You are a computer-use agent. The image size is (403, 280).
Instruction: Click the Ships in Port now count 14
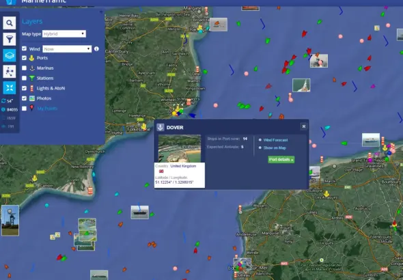pos(245,139)
